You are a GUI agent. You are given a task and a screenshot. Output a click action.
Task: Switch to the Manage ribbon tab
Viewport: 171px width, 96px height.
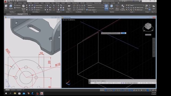pos(58,3)
